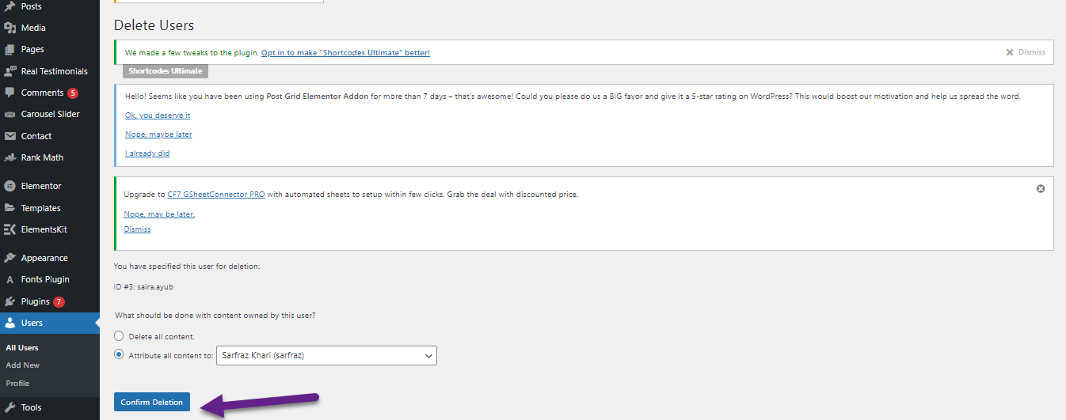
Task: Click the Plugins plug icon
Action: click(10, 301)
